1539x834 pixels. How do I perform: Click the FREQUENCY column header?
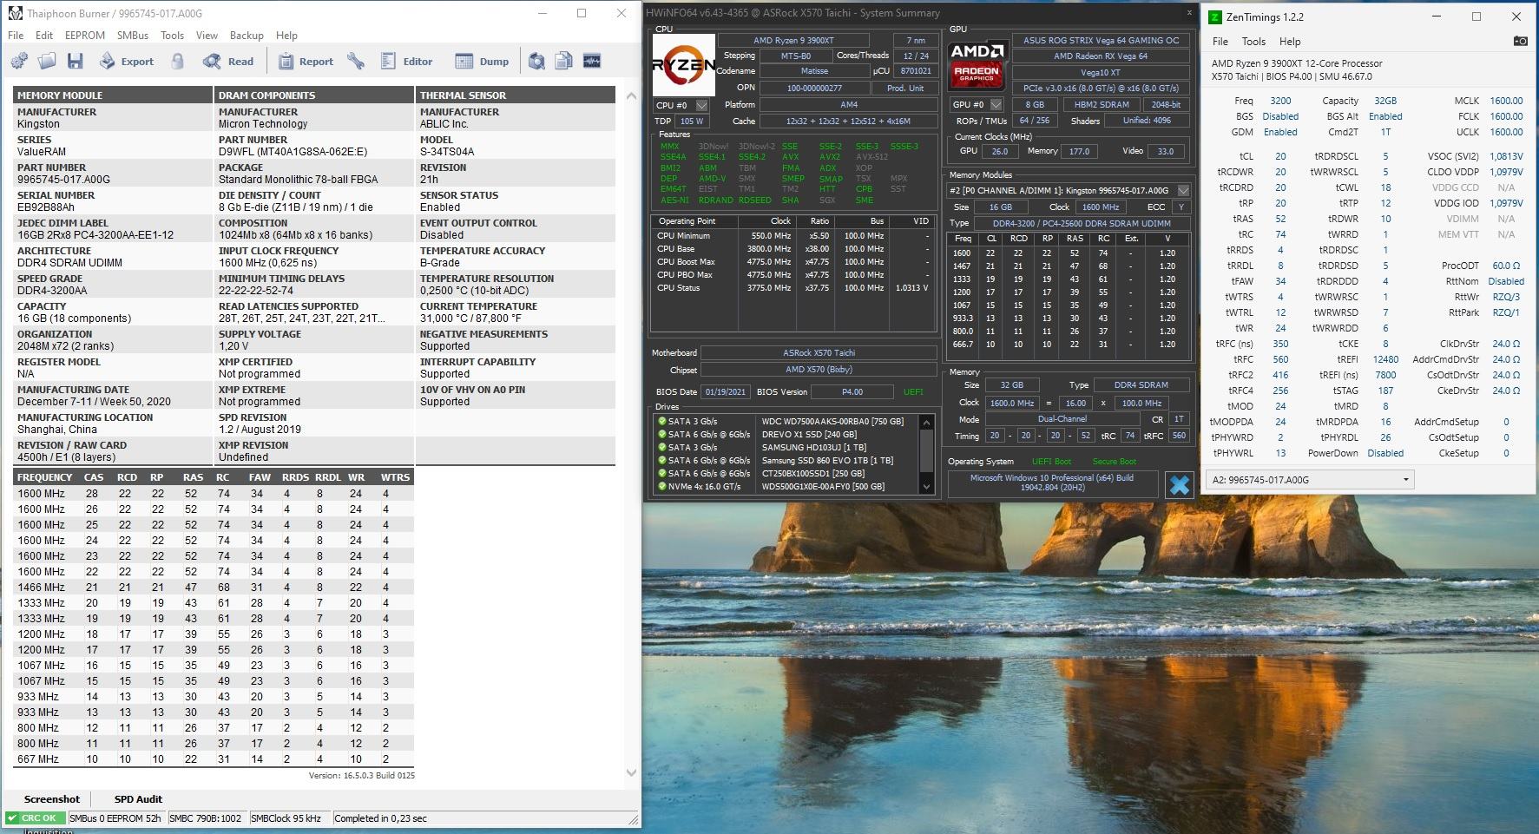tap(46, 477)
